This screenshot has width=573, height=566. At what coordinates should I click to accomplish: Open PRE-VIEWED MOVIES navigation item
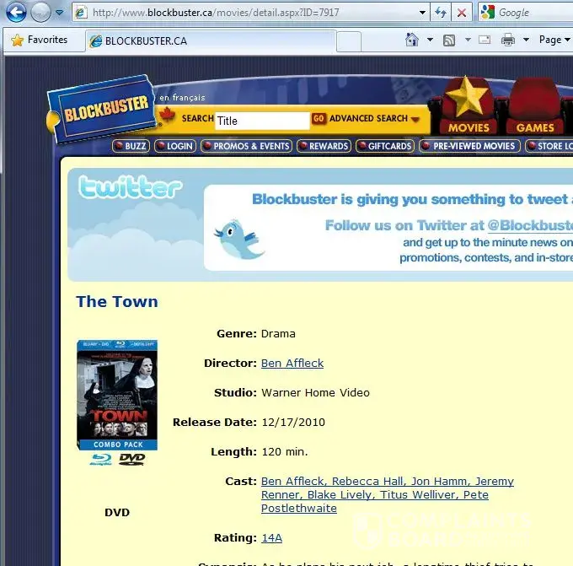(469, 146)
